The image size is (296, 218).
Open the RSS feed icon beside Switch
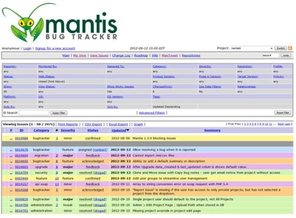pos(290,48)
